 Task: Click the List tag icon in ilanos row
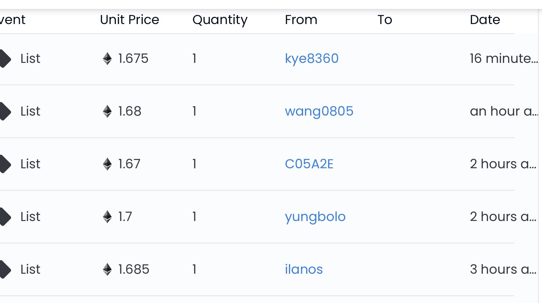click(x=5, y=269)
